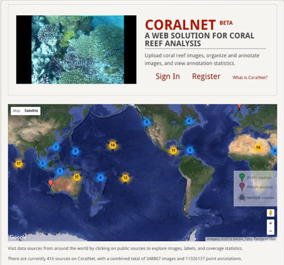Screen dimensions: 284x265
Task: Click the yellow cluster marker numbered 12
Action: tap(125, 178)
